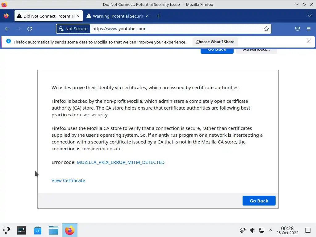Open System Settings from the taskbar
Screen dimensions: 316x237
tap(22, 230)
